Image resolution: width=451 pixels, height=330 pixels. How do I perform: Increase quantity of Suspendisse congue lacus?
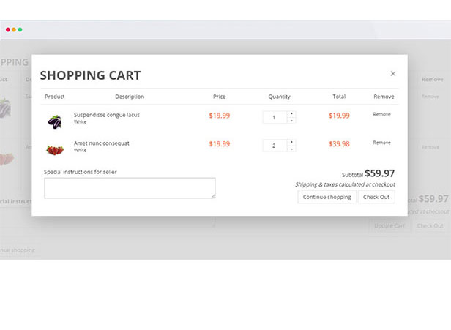click(x=291, y=113)
